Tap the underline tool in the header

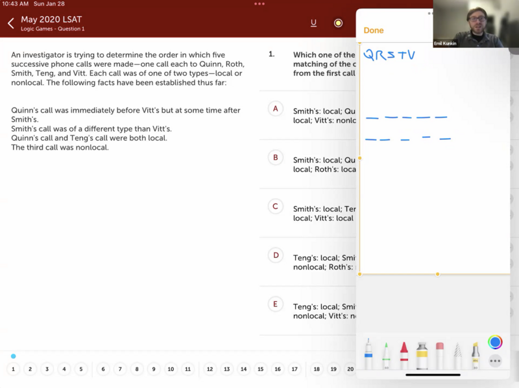click(x=313, y=23)
